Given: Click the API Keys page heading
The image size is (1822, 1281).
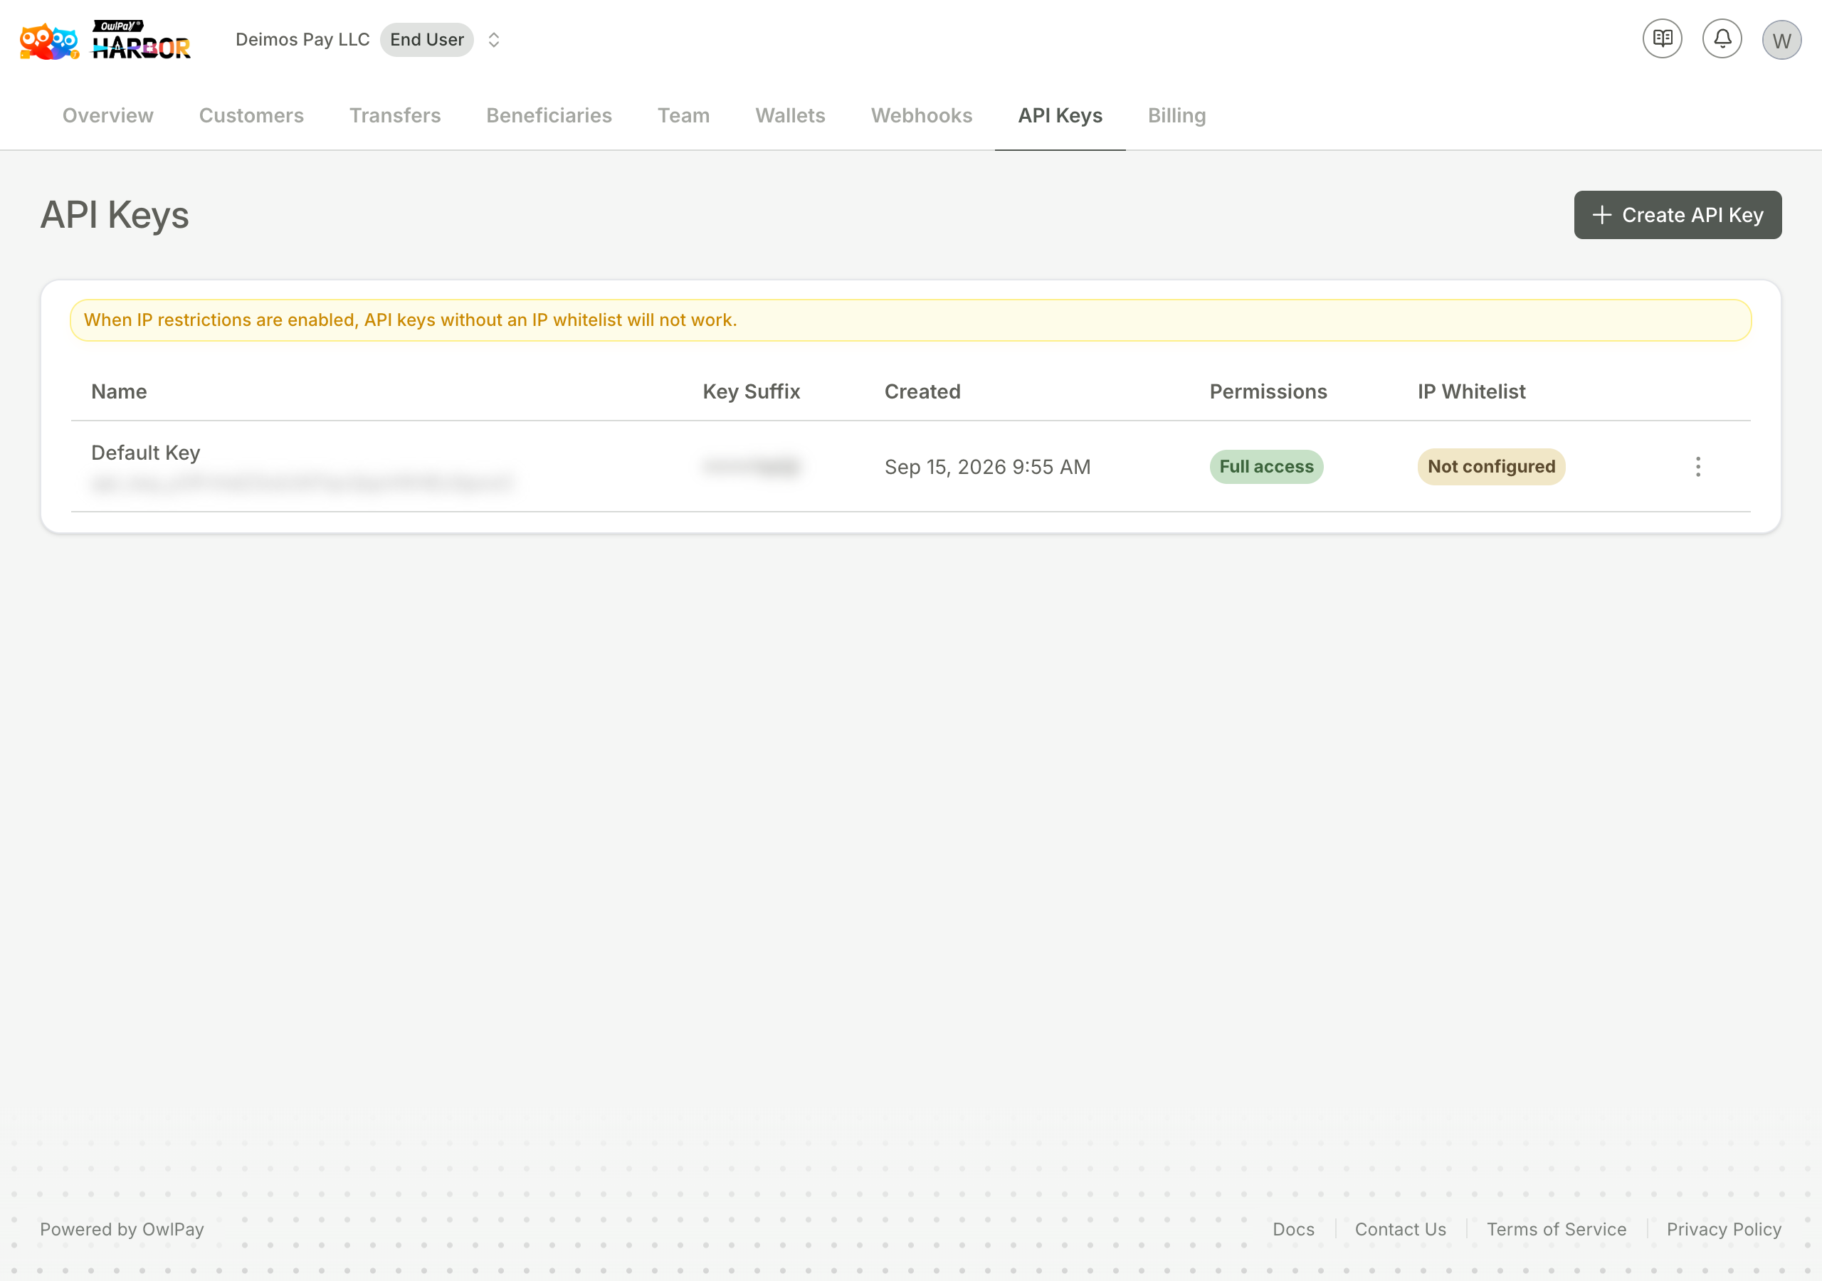Looking at the screenshot, I should (115, 215).
